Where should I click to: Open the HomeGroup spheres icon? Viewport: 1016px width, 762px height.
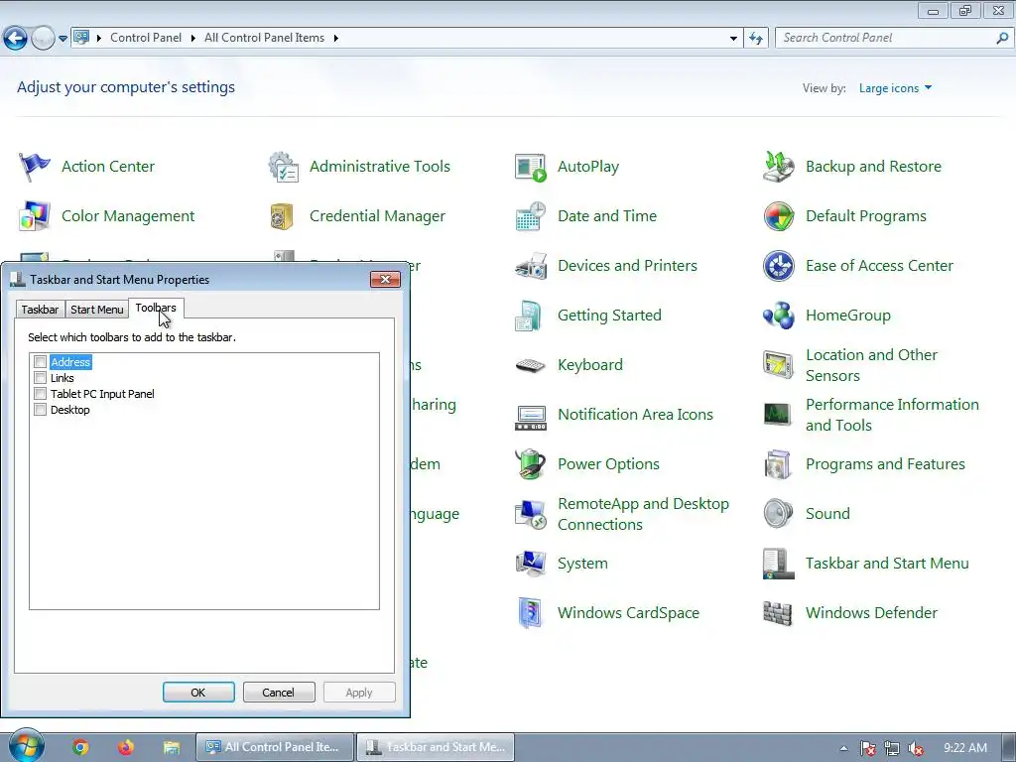click(x=779, y=316)
